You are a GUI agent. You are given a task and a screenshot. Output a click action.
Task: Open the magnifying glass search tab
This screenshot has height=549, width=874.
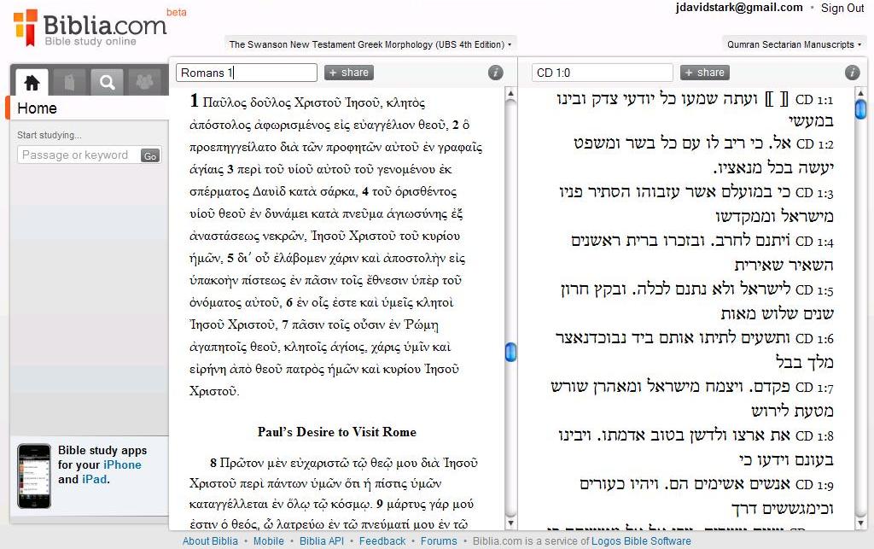107,82
